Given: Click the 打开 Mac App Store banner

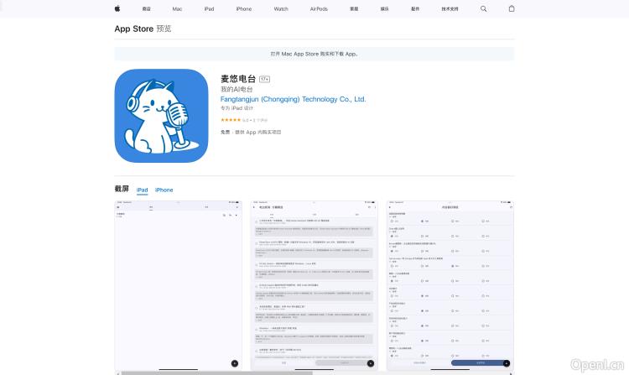Looking at the screenshot, I should click(314, 53).
